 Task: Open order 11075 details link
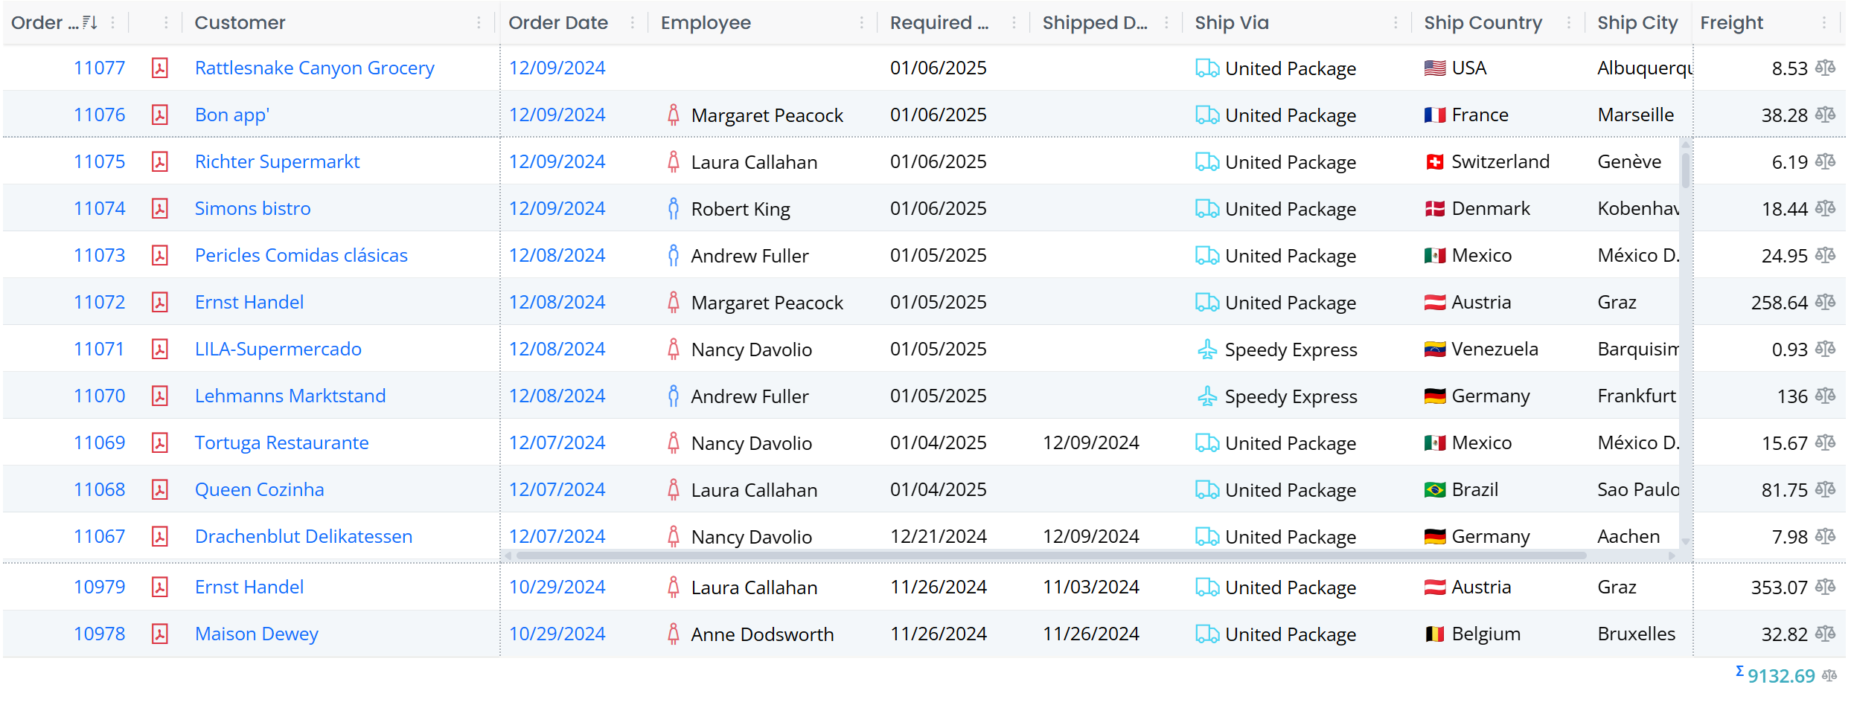99,161
